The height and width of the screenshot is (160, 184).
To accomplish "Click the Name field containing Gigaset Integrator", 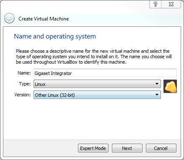I will 105,73.
